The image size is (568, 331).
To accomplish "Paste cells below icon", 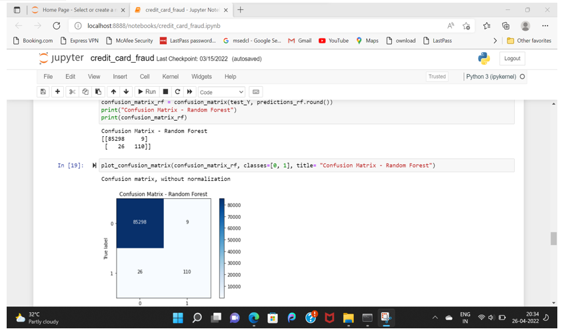I will coord(98,91).
